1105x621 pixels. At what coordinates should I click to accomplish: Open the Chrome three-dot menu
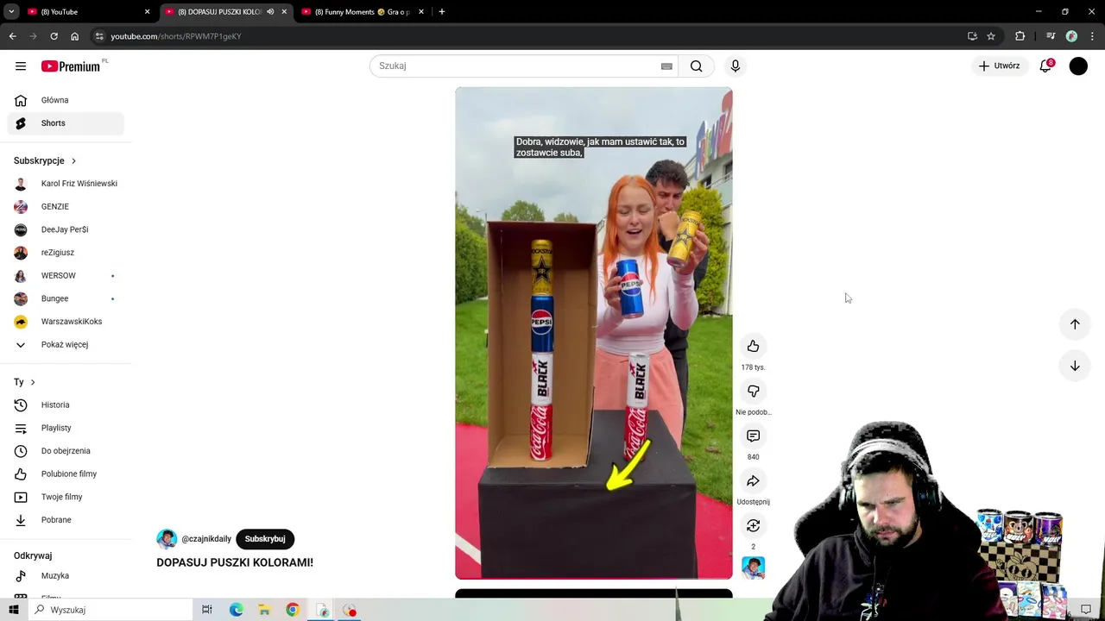(x=1093, y=36)
